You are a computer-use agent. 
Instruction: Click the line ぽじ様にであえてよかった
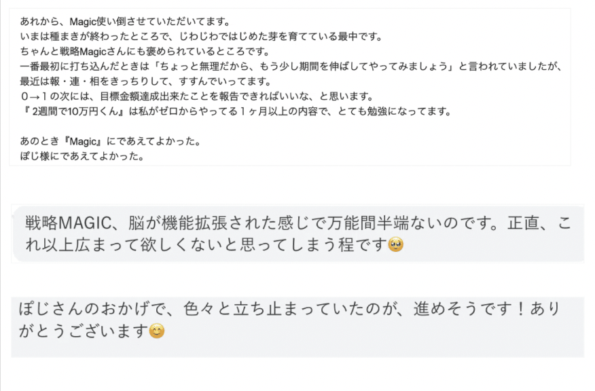point(82,156)
